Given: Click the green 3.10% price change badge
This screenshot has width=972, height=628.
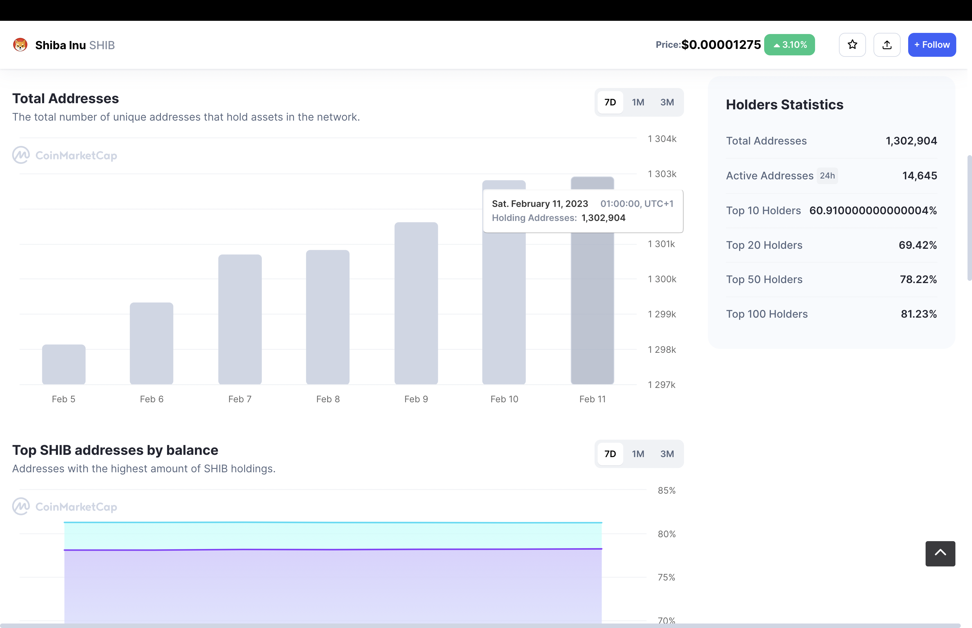Looking at the screenshot, I should (x=789, y=45).
